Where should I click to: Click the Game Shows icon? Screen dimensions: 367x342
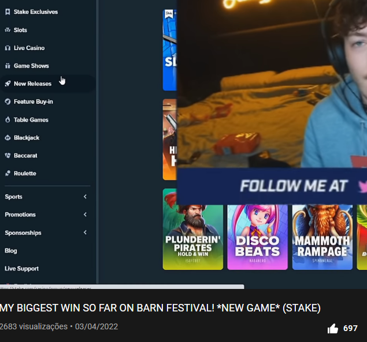click(x=8, y=66)
